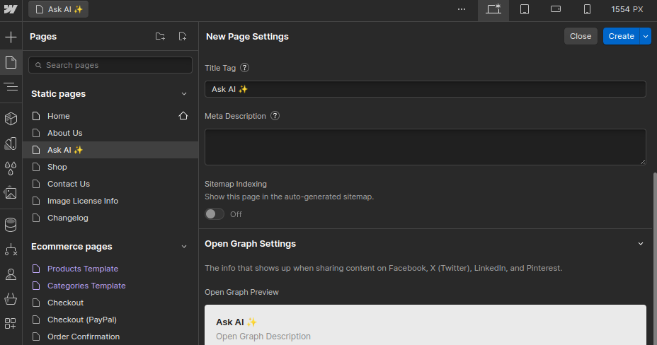Select the Contact Us page

(68, 184)
